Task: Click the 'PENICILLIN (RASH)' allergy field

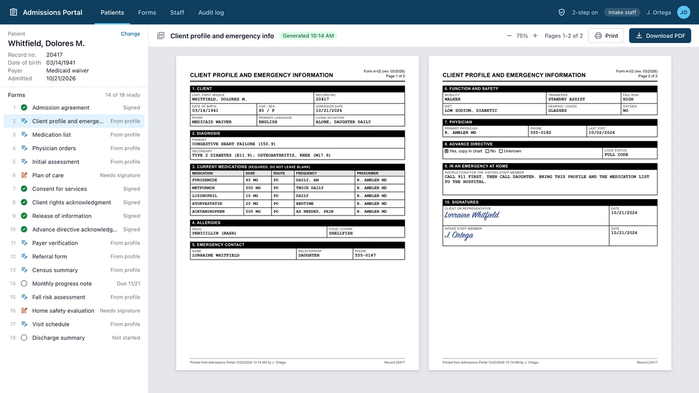Action: [259, 231]
